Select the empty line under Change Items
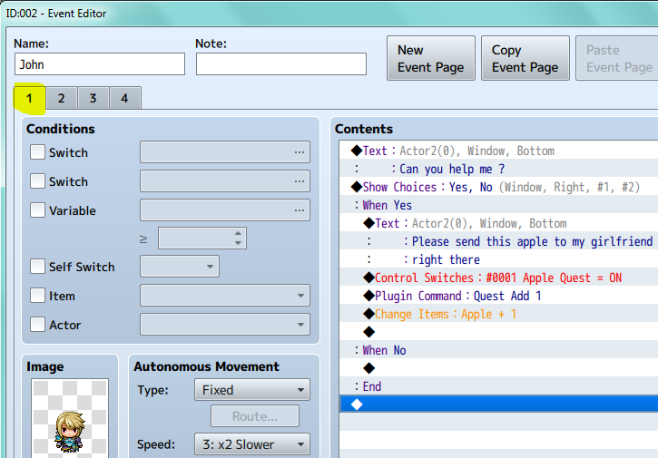 pos(499,332)
